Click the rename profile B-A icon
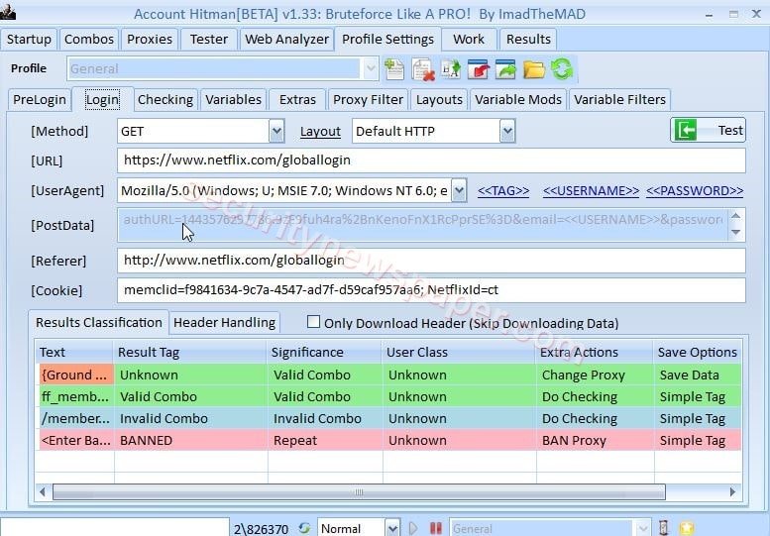This screenshot has height=536, width=770. tap(451, 68)
